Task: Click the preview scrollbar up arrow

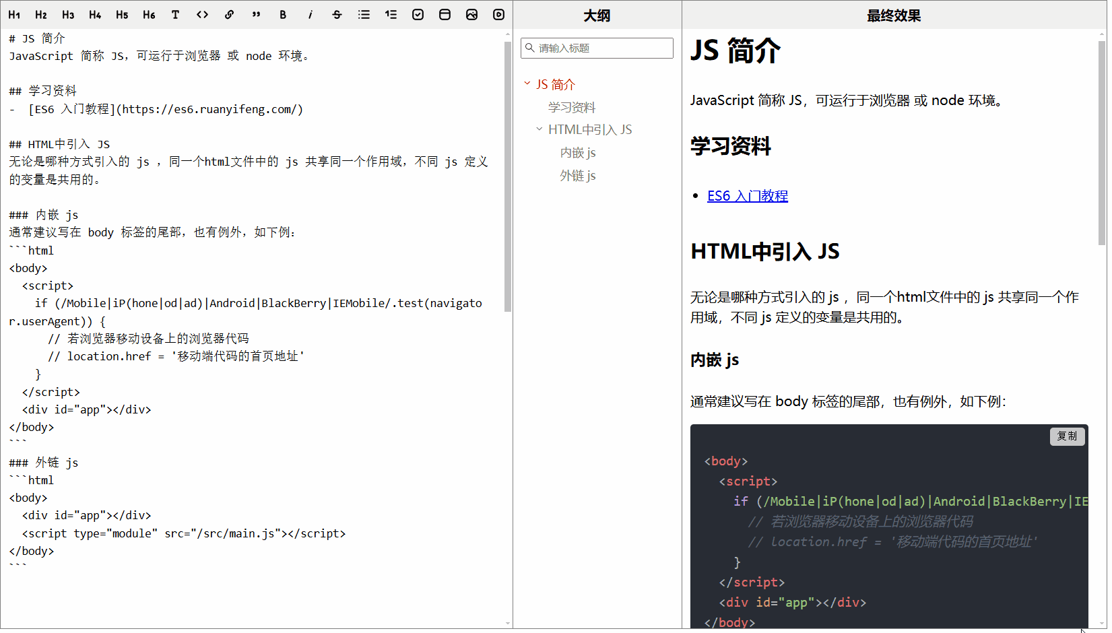Action: click(1102, 34)
